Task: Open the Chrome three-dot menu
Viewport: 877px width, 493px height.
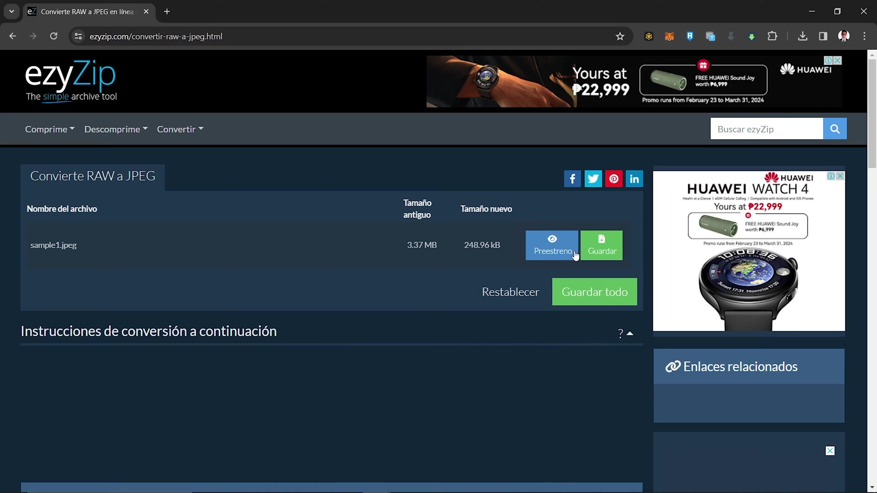Action: pyautogui.click(x=864, y=37)
